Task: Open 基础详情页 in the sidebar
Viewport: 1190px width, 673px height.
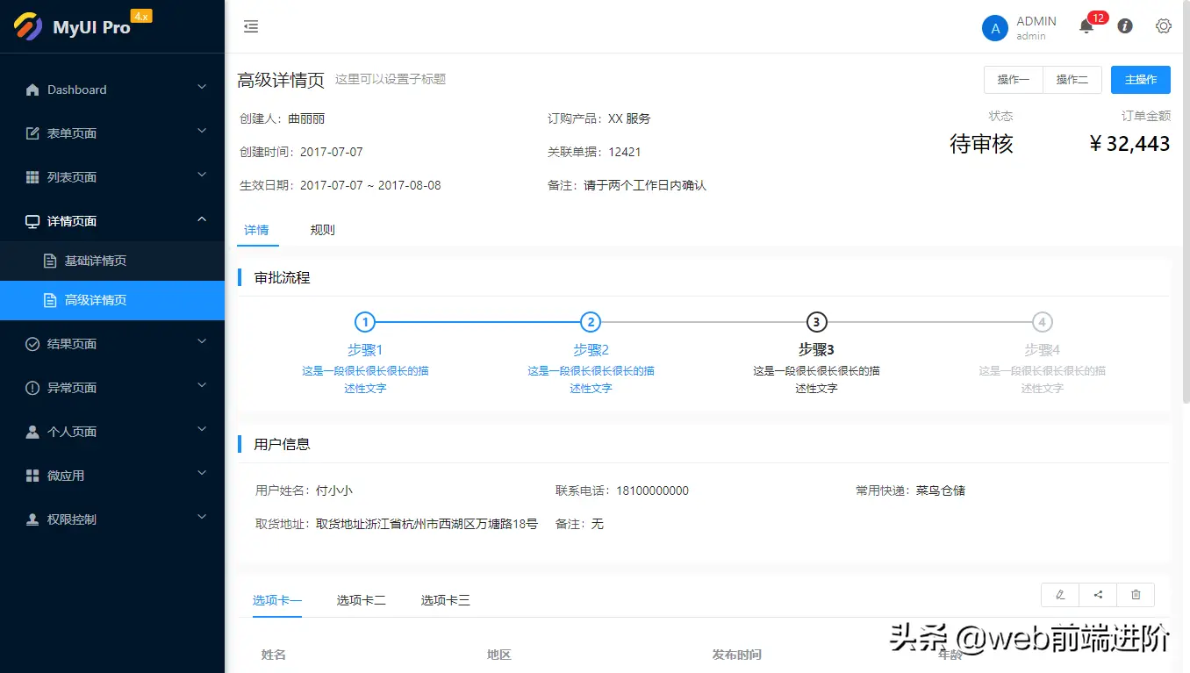Action: 96,261
